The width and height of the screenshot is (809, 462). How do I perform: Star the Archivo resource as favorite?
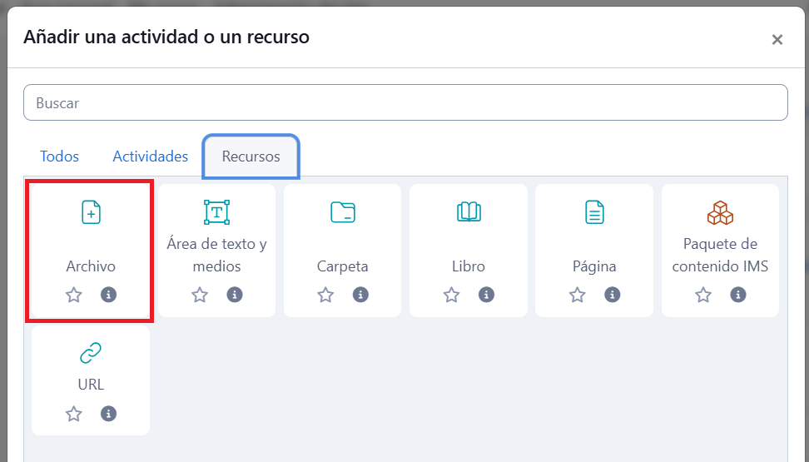point(74,295)
